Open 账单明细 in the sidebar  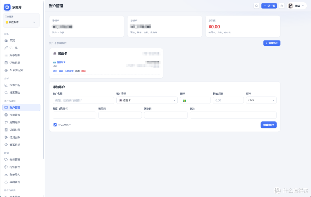[21, 55]
